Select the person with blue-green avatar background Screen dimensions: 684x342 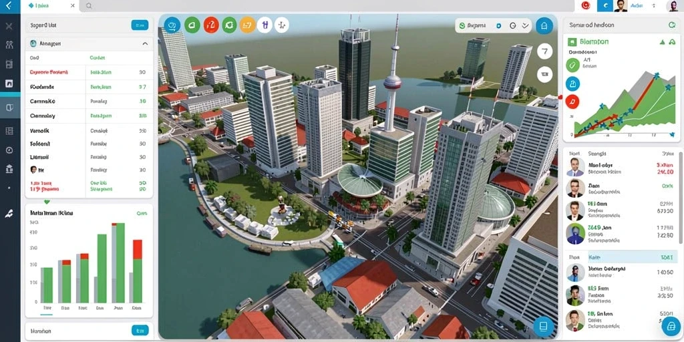point(622,233)
